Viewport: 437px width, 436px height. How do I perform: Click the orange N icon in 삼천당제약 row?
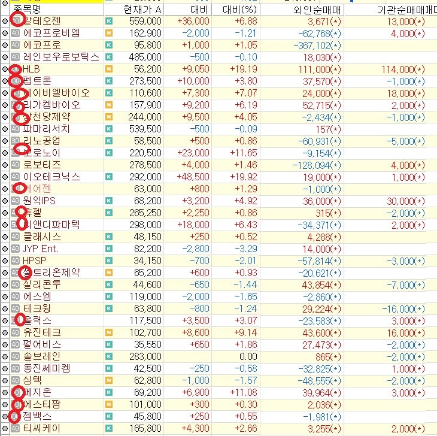click(x=109, y=117)
